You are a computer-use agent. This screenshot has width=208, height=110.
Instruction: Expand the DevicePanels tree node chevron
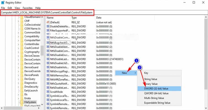[x=18, y=75]
